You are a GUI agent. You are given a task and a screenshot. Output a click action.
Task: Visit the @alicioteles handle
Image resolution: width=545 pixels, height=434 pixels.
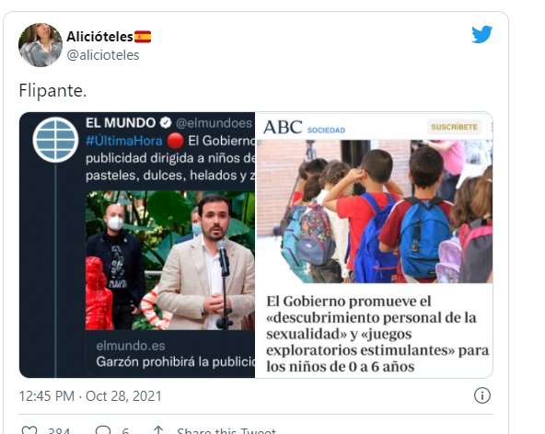tap(103, 55)
